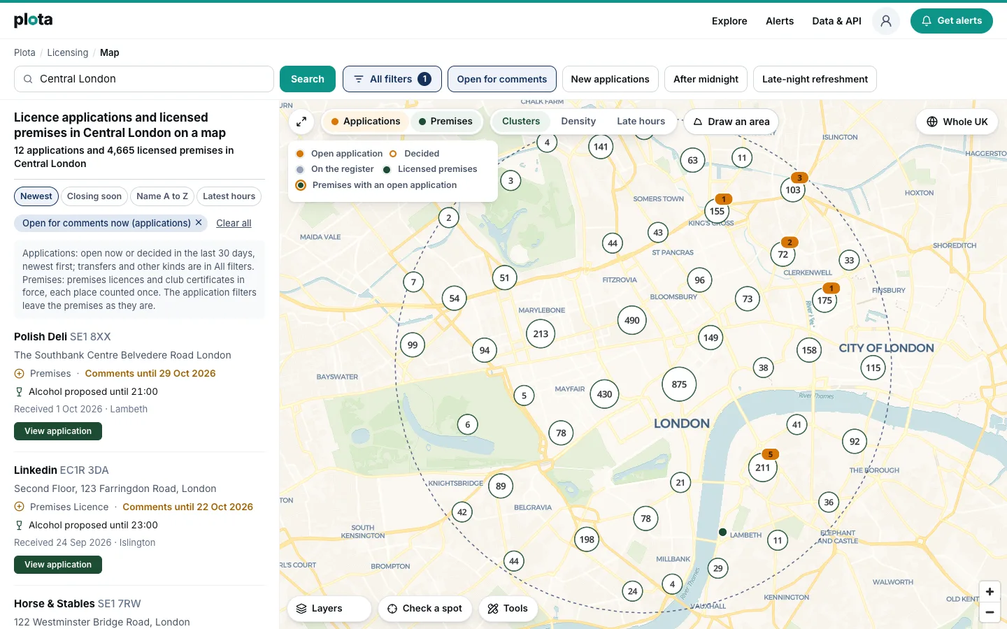View the Linkedin application

(x=58, y=565)
